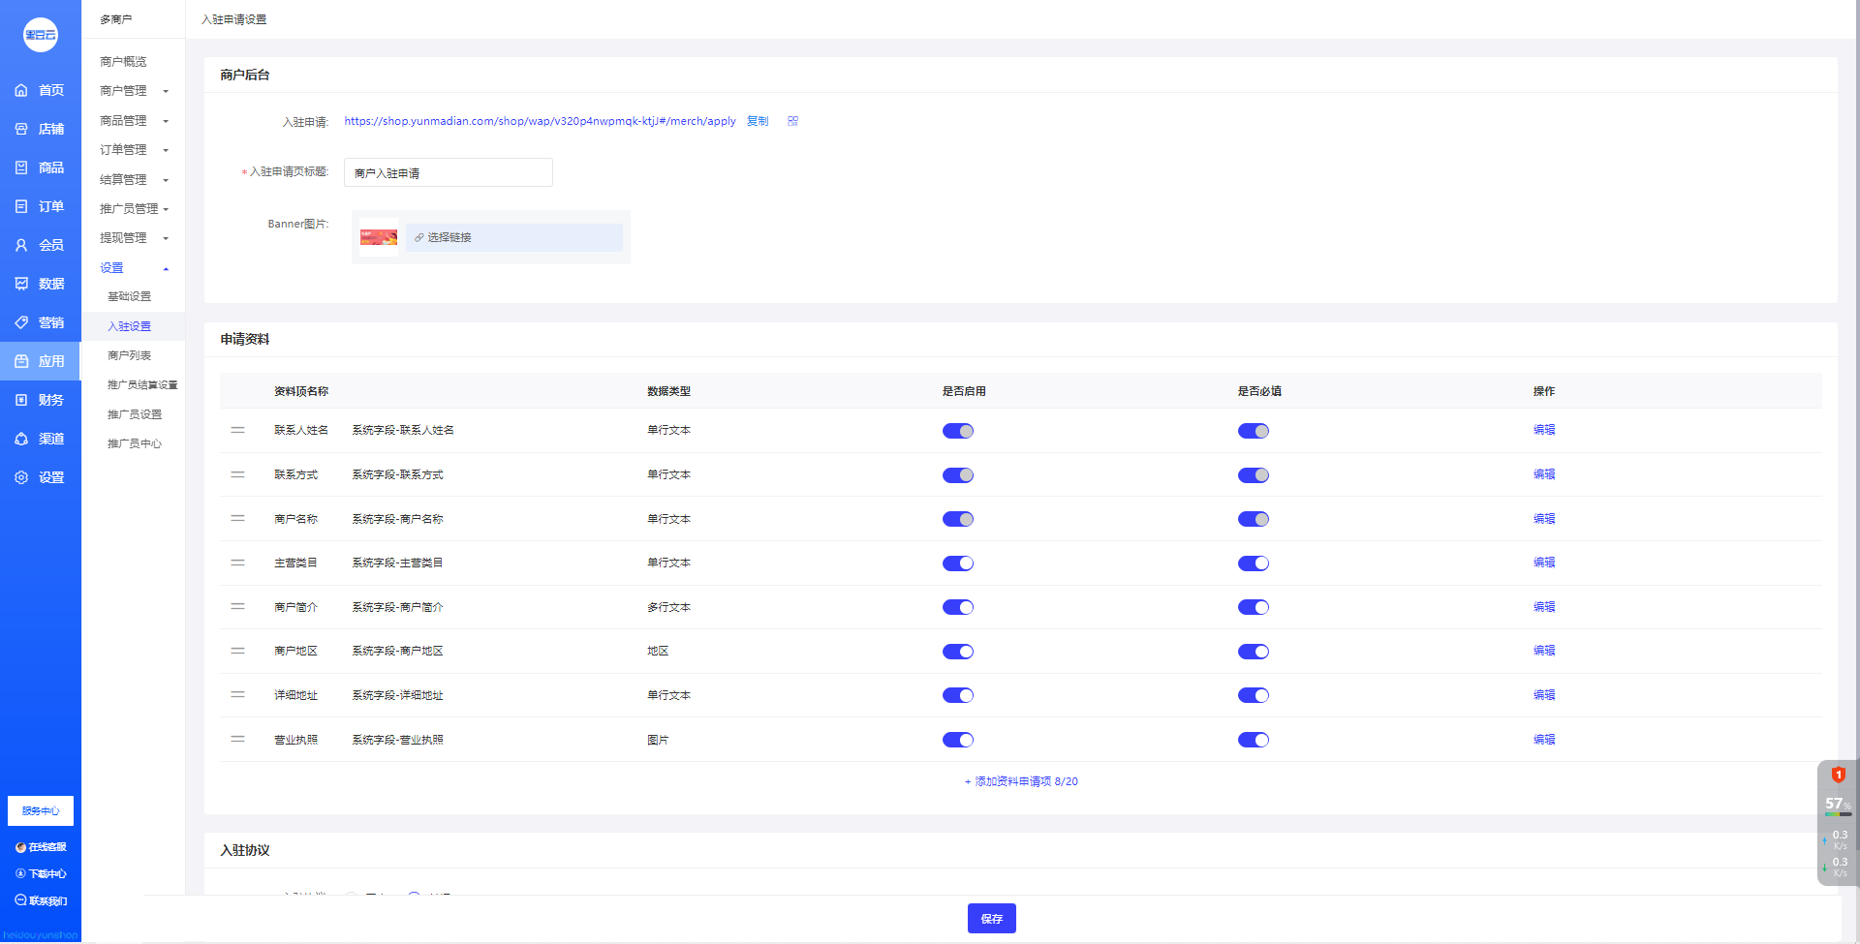This screenshot has width=1860, height=944.
Task: Open the 会员 members sidebar icon
Action: pos(21,245)
